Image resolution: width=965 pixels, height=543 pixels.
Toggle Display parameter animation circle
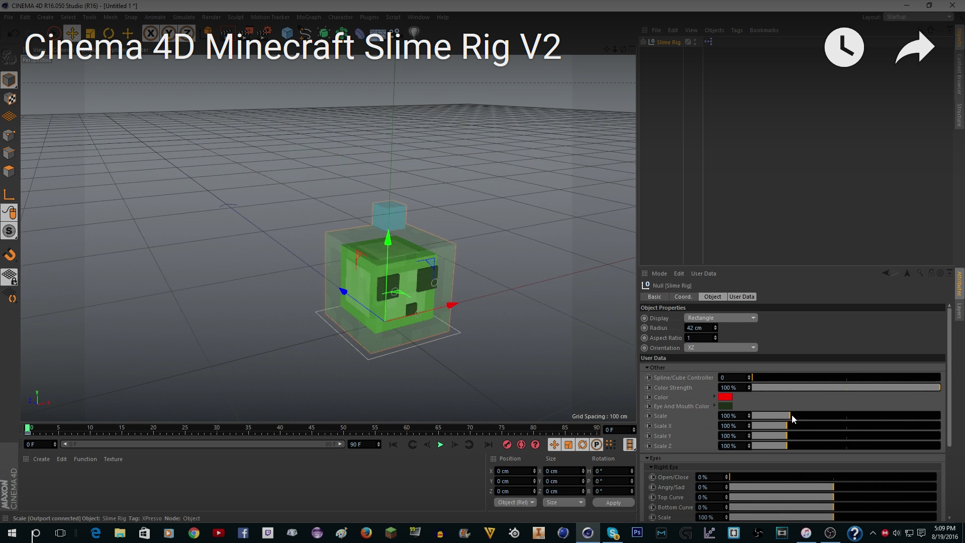tap(644, 318)
